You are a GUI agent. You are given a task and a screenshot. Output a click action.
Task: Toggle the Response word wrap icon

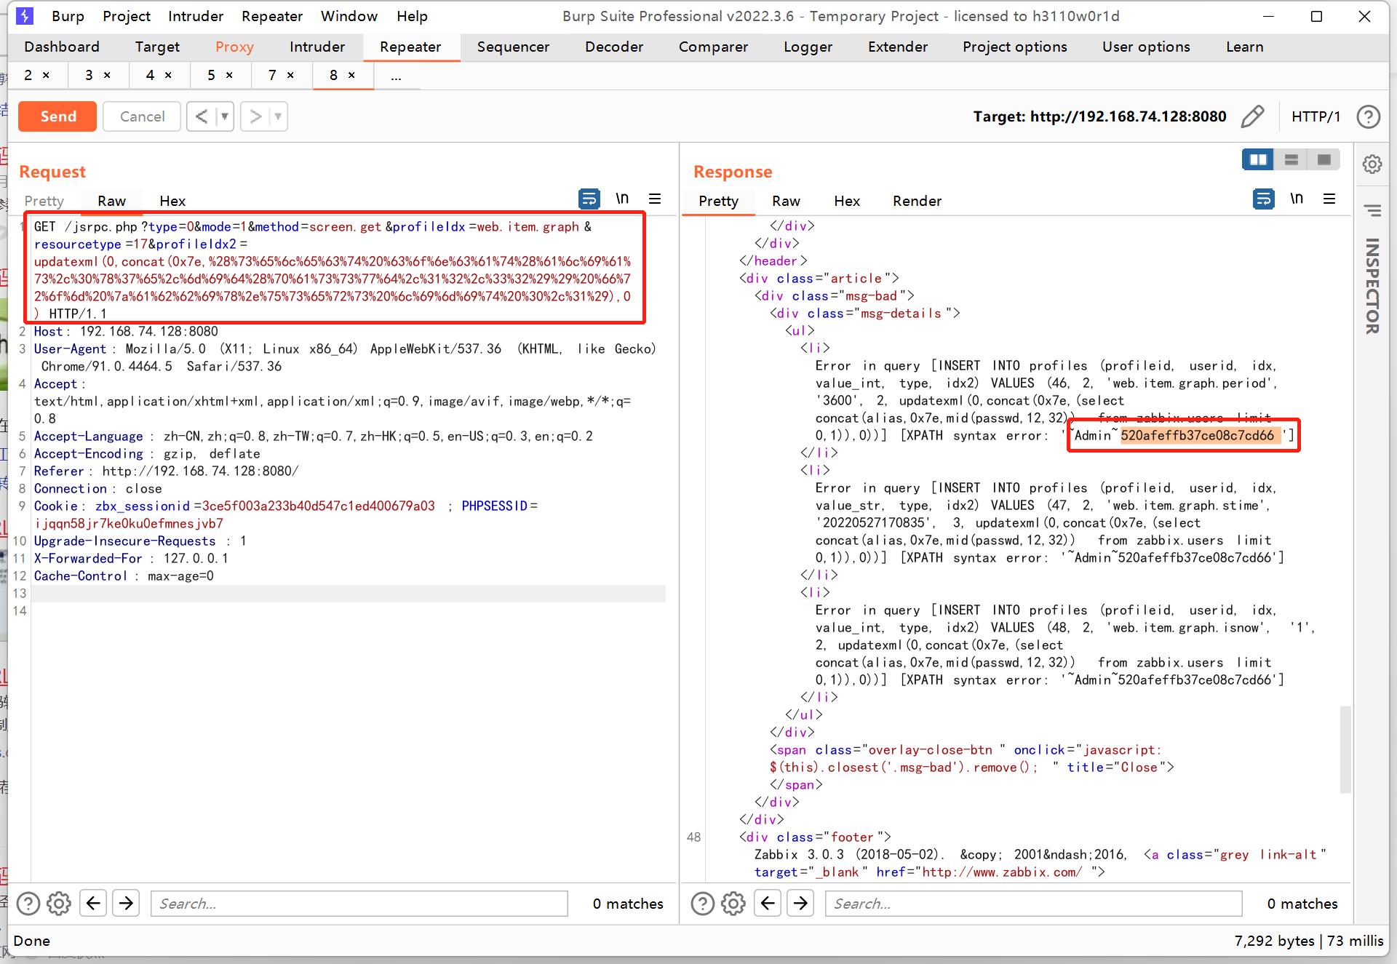pyautogui.click(x=1264, y=199)
